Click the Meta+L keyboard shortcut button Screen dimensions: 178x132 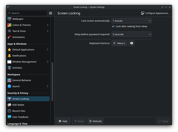point(119,43)
